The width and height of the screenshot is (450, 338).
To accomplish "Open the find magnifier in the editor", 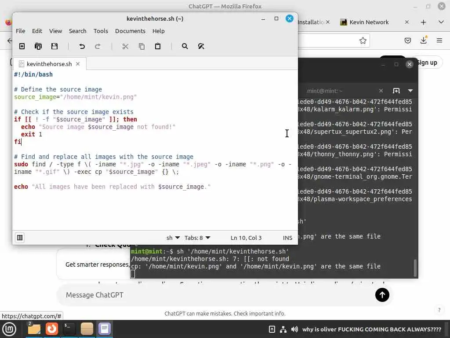I will pyautogui.click(x=185, y=46).
